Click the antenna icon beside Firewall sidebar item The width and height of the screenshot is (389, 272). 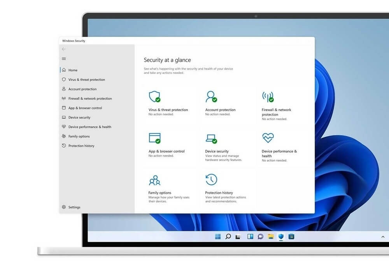pyautogui.click(x=64, y=98)
